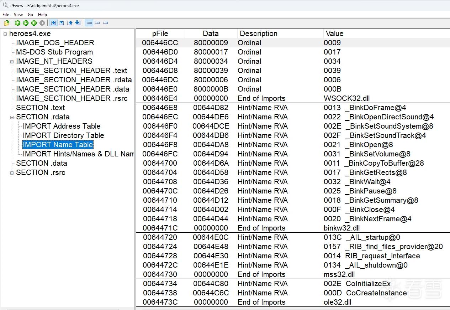This screenshot has width=450, height=310.
Task: Click the ole32.dll value
Action: coord(337,302)
